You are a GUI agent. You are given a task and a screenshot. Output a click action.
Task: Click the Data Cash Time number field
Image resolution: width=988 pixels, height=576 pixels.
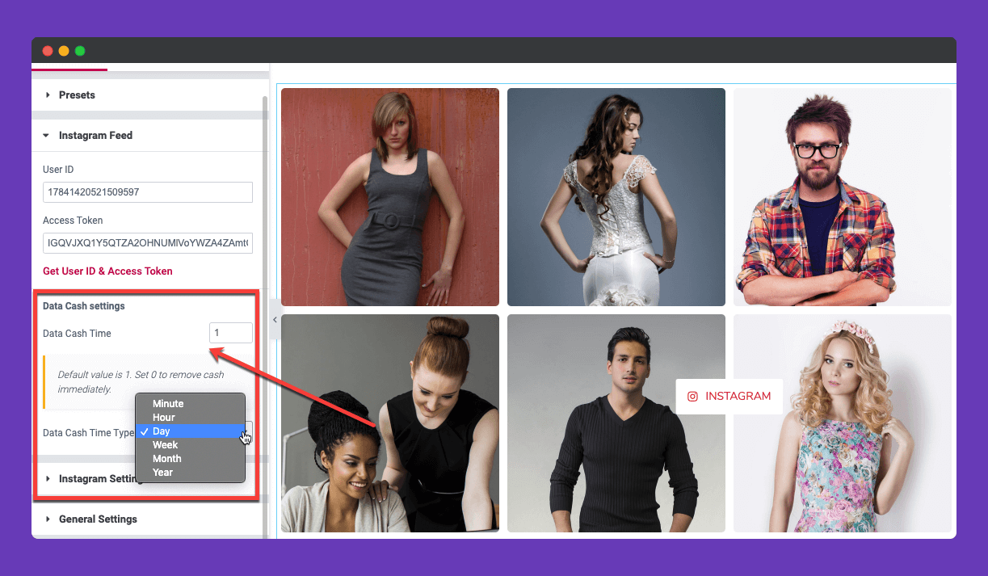point(231,333)
